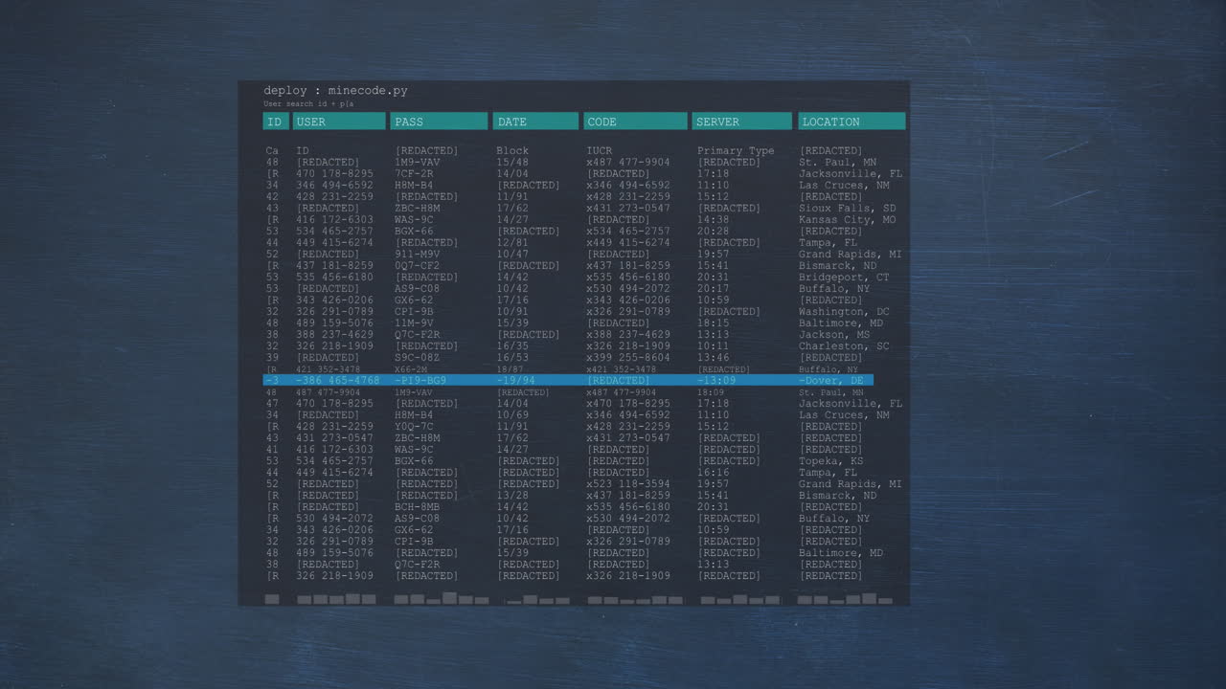Click the first status block in bottom bar
The width and height of the screenshot is (1226, 689).
(x=271, y=599)
